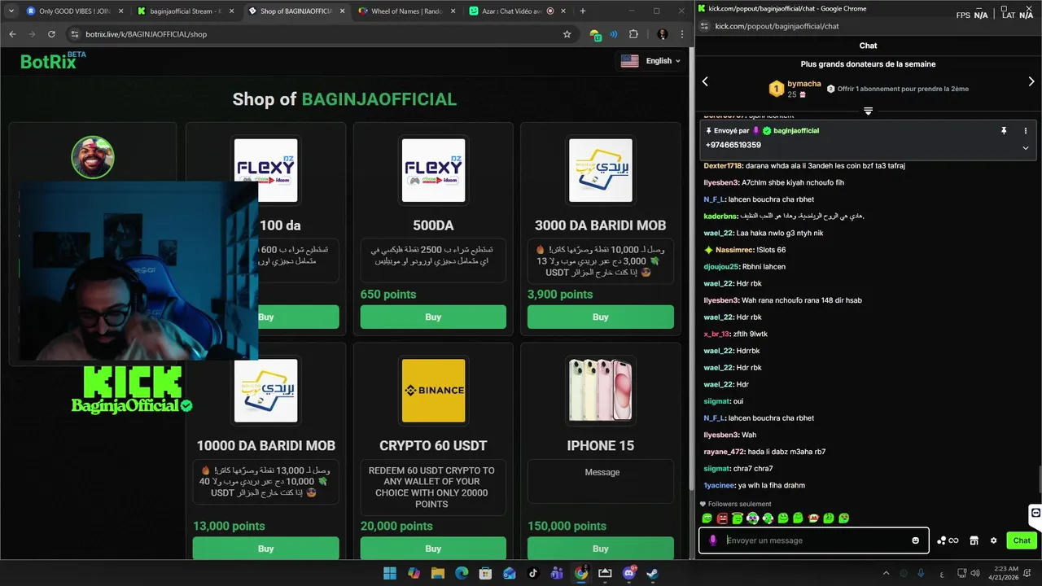This screenshot has height=586, width=1042.
Task: Click site info icon in address bar
Action: point(74,34)
